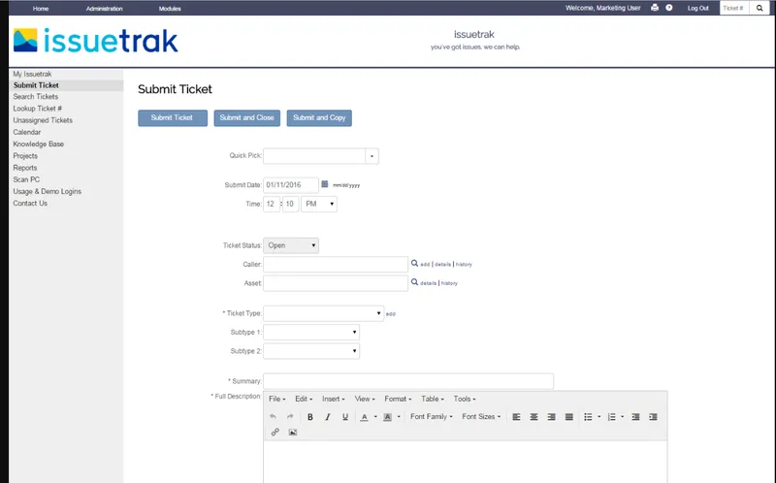The image size is (776, 483).
Task: Expand the Subtype 1 dropdown
Action: (311, 332)
